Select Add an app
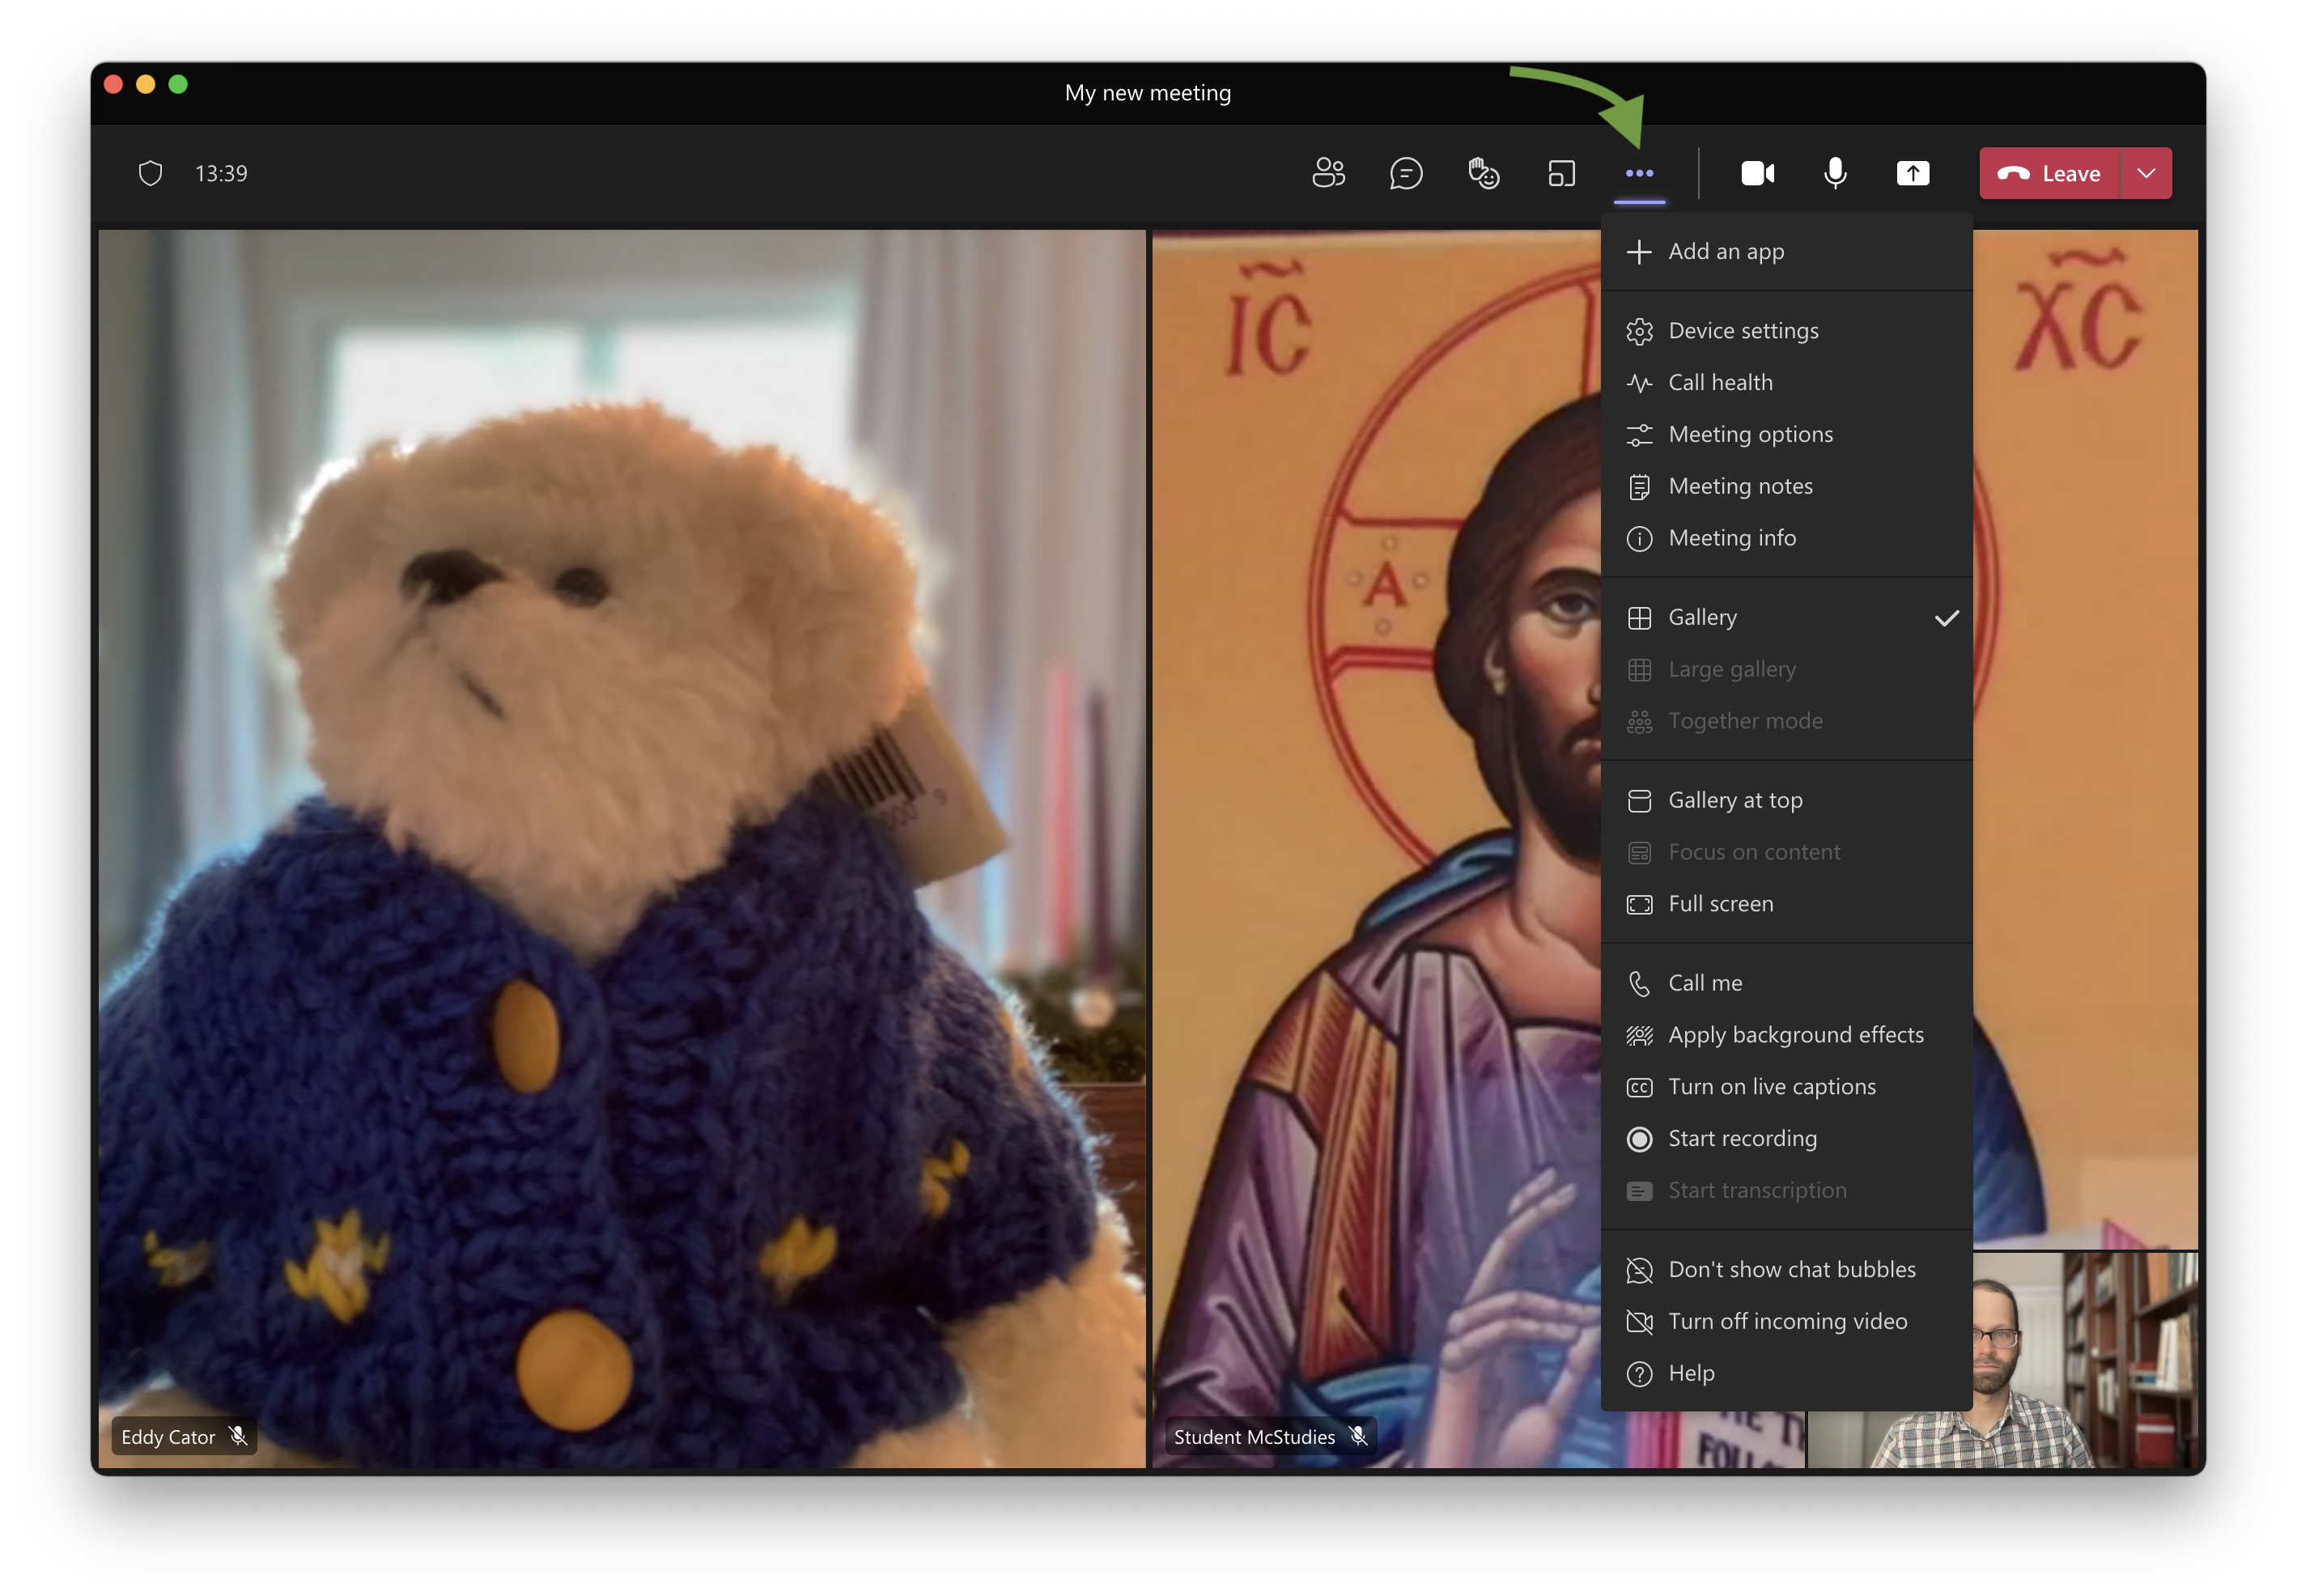Screen dimensions: 2297x1596 1786,251
